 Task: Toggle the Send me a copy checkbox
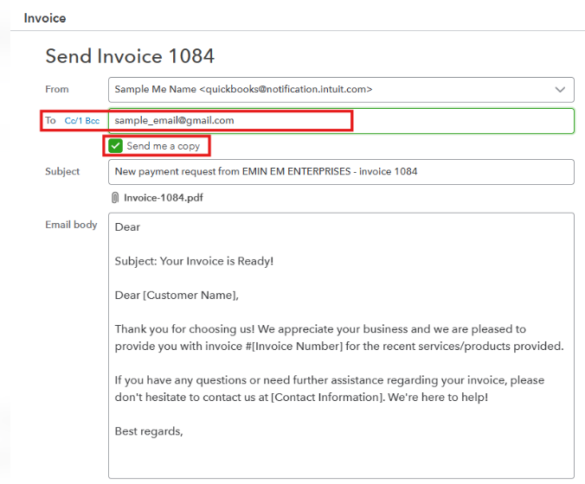[x=116, y=146]
